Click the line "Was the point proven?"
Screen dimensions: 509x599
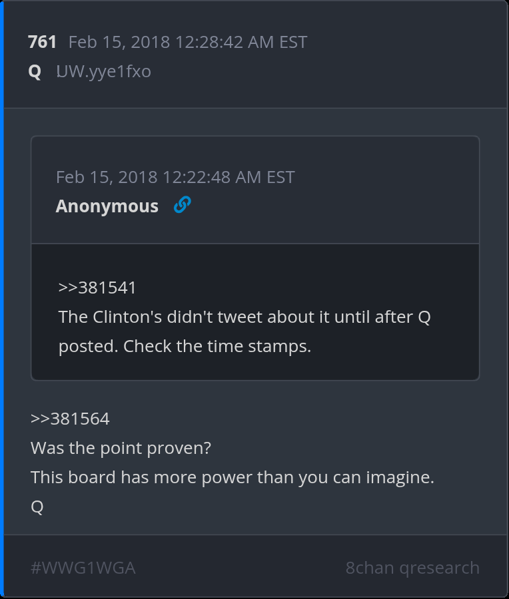click(121, 448)
